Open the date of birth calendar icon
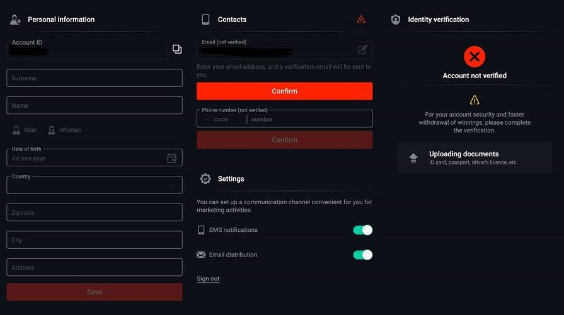 pyautogui.click(x=171, y=158)
